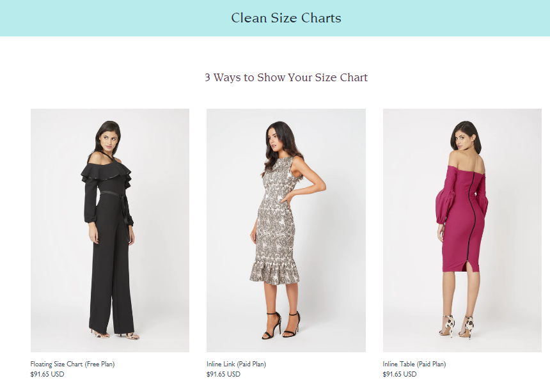Click the price under Inline Table product
550x390 pixels.
(x=400, y=374)
